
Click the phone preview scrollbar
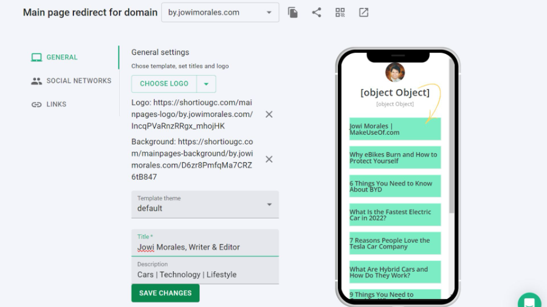(x=452, y=136)
